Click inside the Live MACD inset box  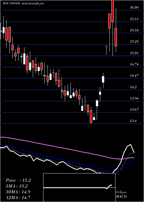tap(79, 188)
